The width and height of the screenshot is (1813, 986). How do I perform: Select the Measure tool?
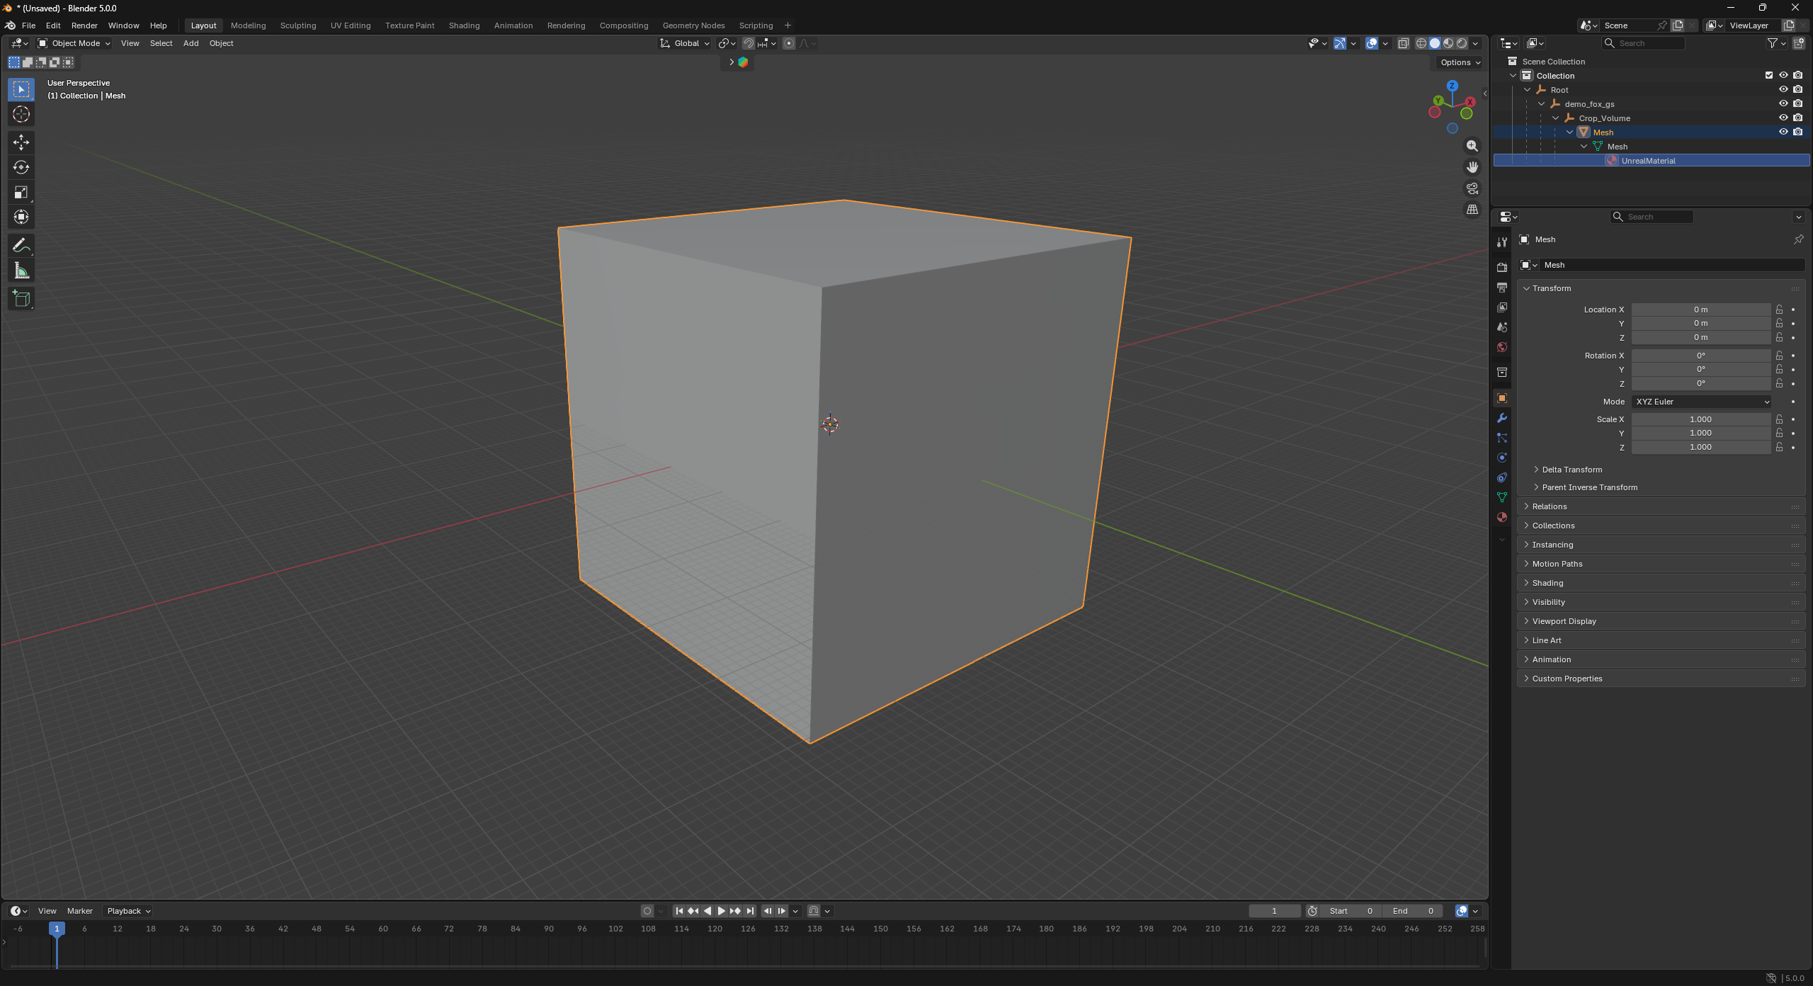coord(21,271)
